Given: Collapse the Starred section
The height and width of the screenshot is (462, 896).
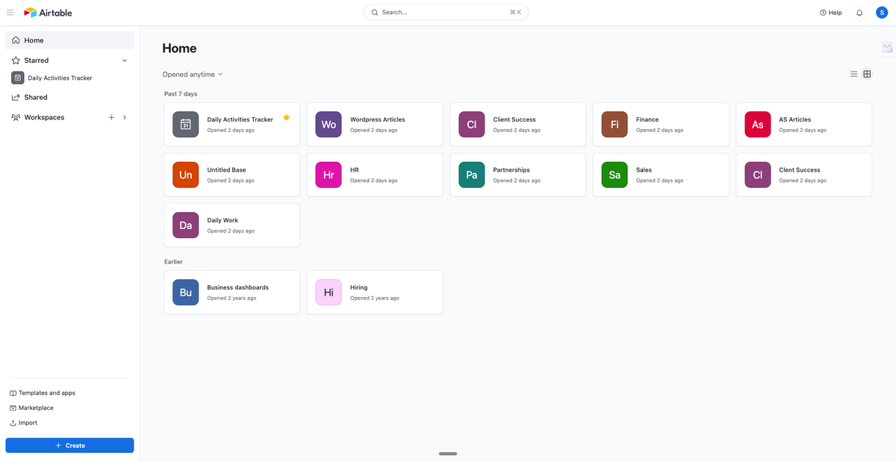Looking at the screenshot, I should (125, 60).
